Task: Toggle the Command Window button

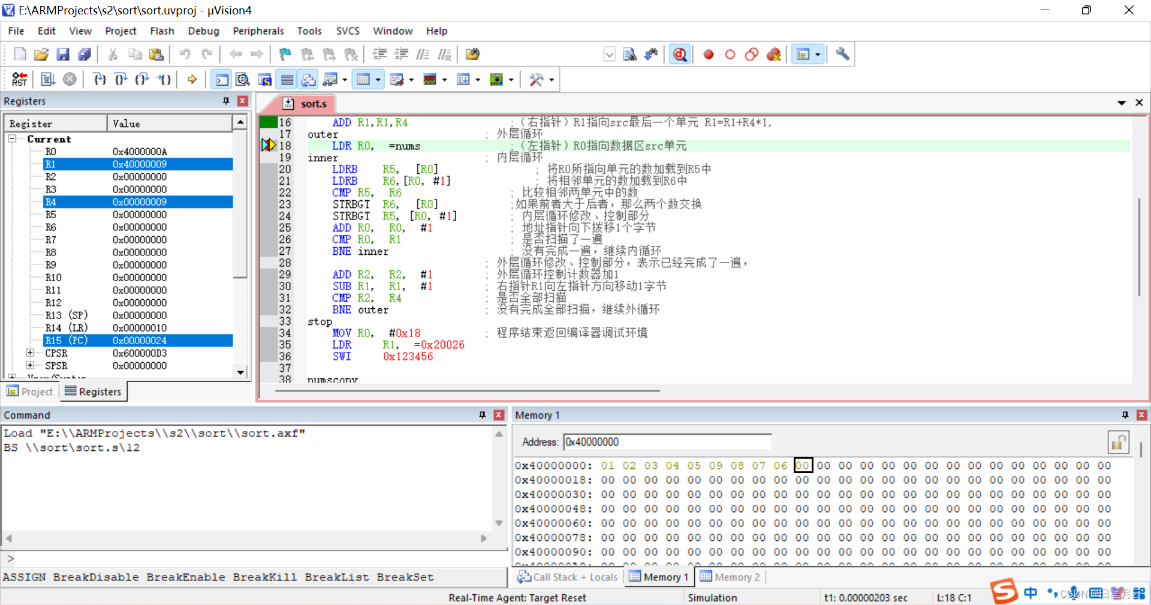Action: [x=222, y=79]
